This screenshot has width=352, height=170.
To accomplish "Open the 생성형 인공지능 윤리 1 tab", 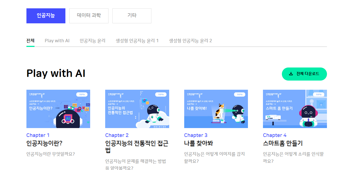I will [137, 41].
